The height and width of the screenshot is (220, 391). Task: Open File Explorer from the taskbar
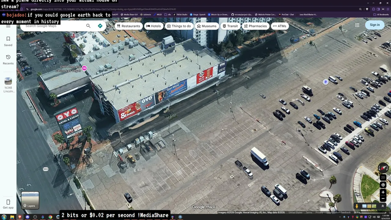click(12, 217)
